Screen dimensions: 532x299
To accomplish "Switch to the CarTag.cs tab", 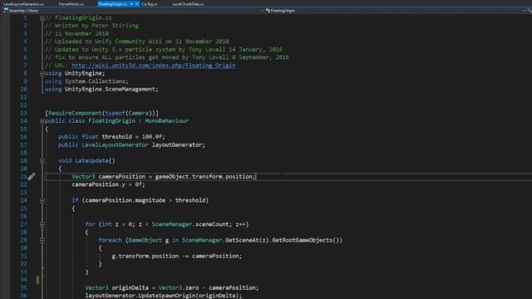I will tap(150, 4).
